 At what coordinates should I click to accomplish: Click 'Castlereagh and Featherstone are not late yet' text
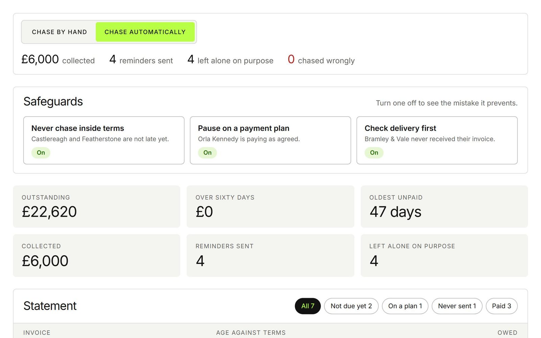(100, 139)
